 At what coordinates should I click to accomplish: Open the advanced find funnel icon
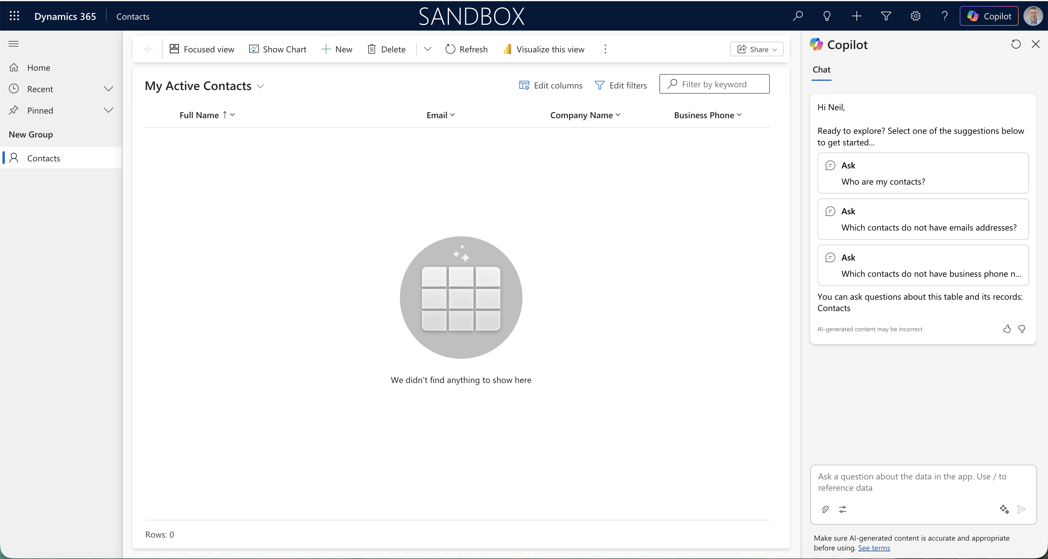886,16
